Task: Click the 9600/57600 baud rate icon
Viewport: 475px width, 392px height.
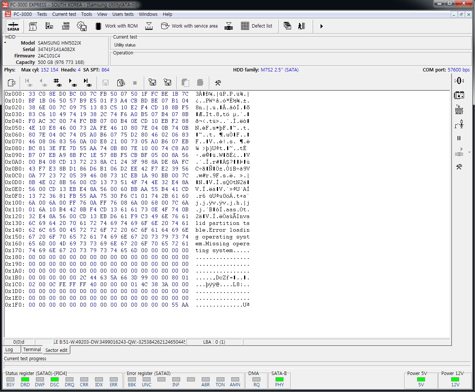Action: tap(65, 26)
